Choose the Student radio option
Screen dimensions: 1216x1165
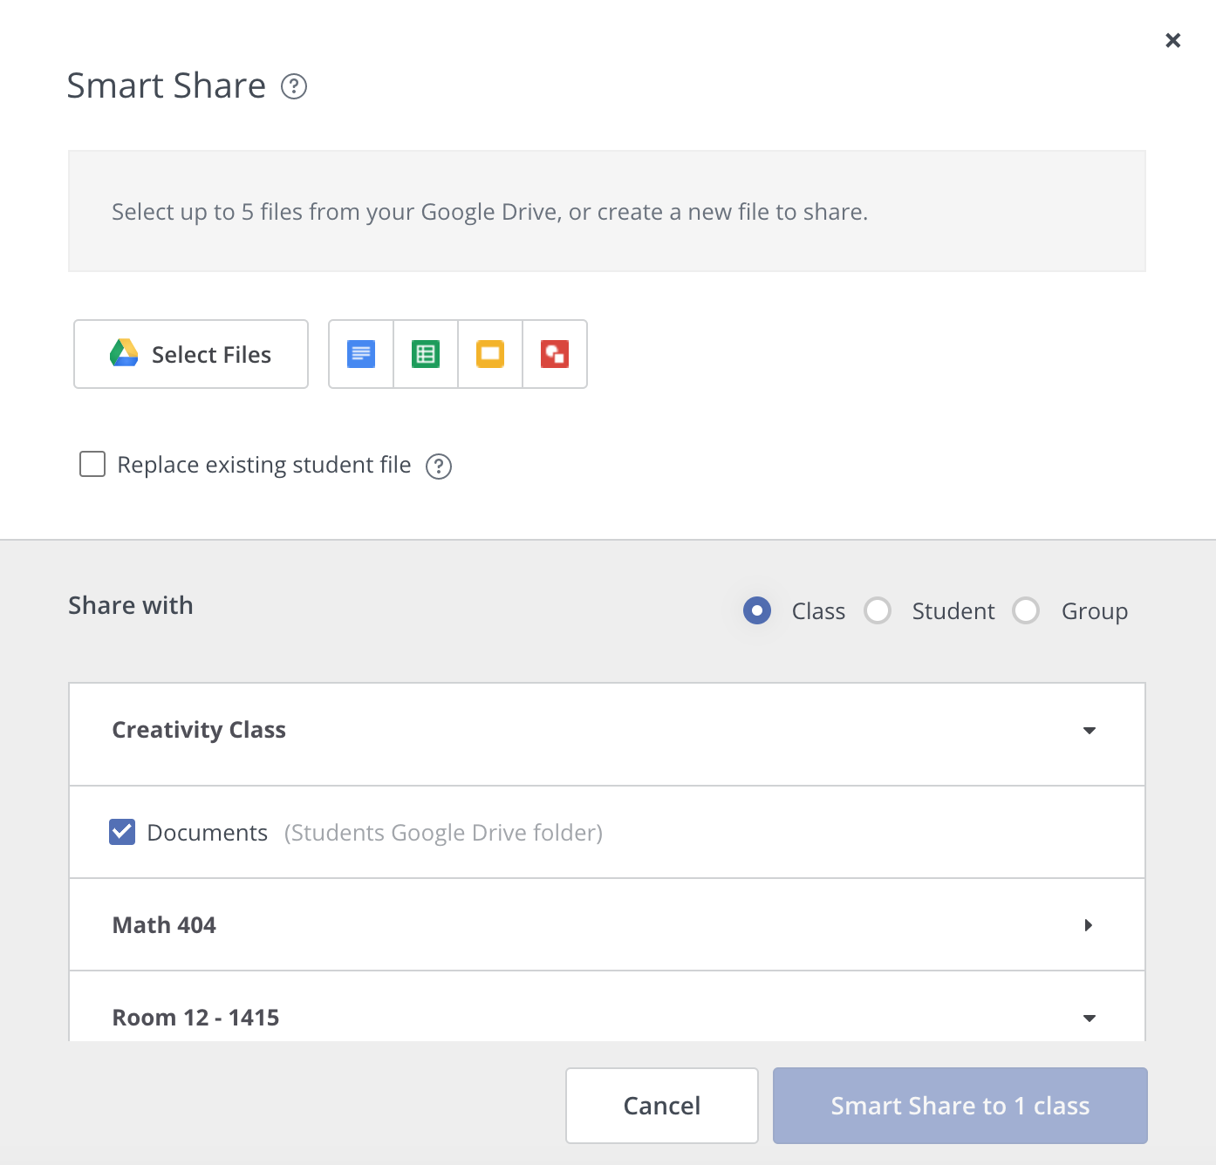tap(878, 610)
